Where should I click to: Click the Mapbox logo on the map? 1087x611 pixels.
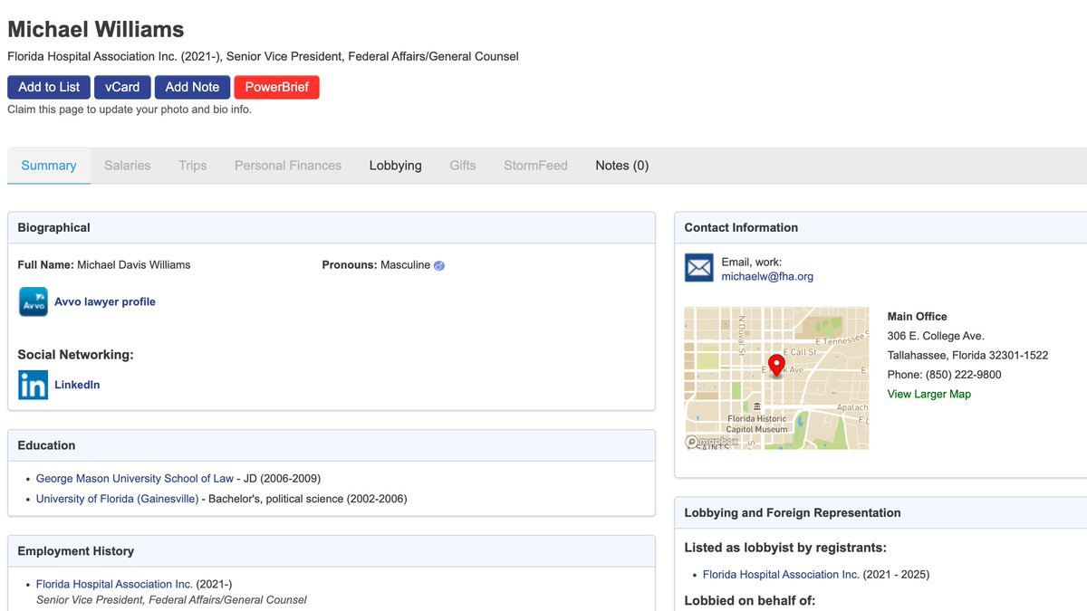(x=712, y=442)
